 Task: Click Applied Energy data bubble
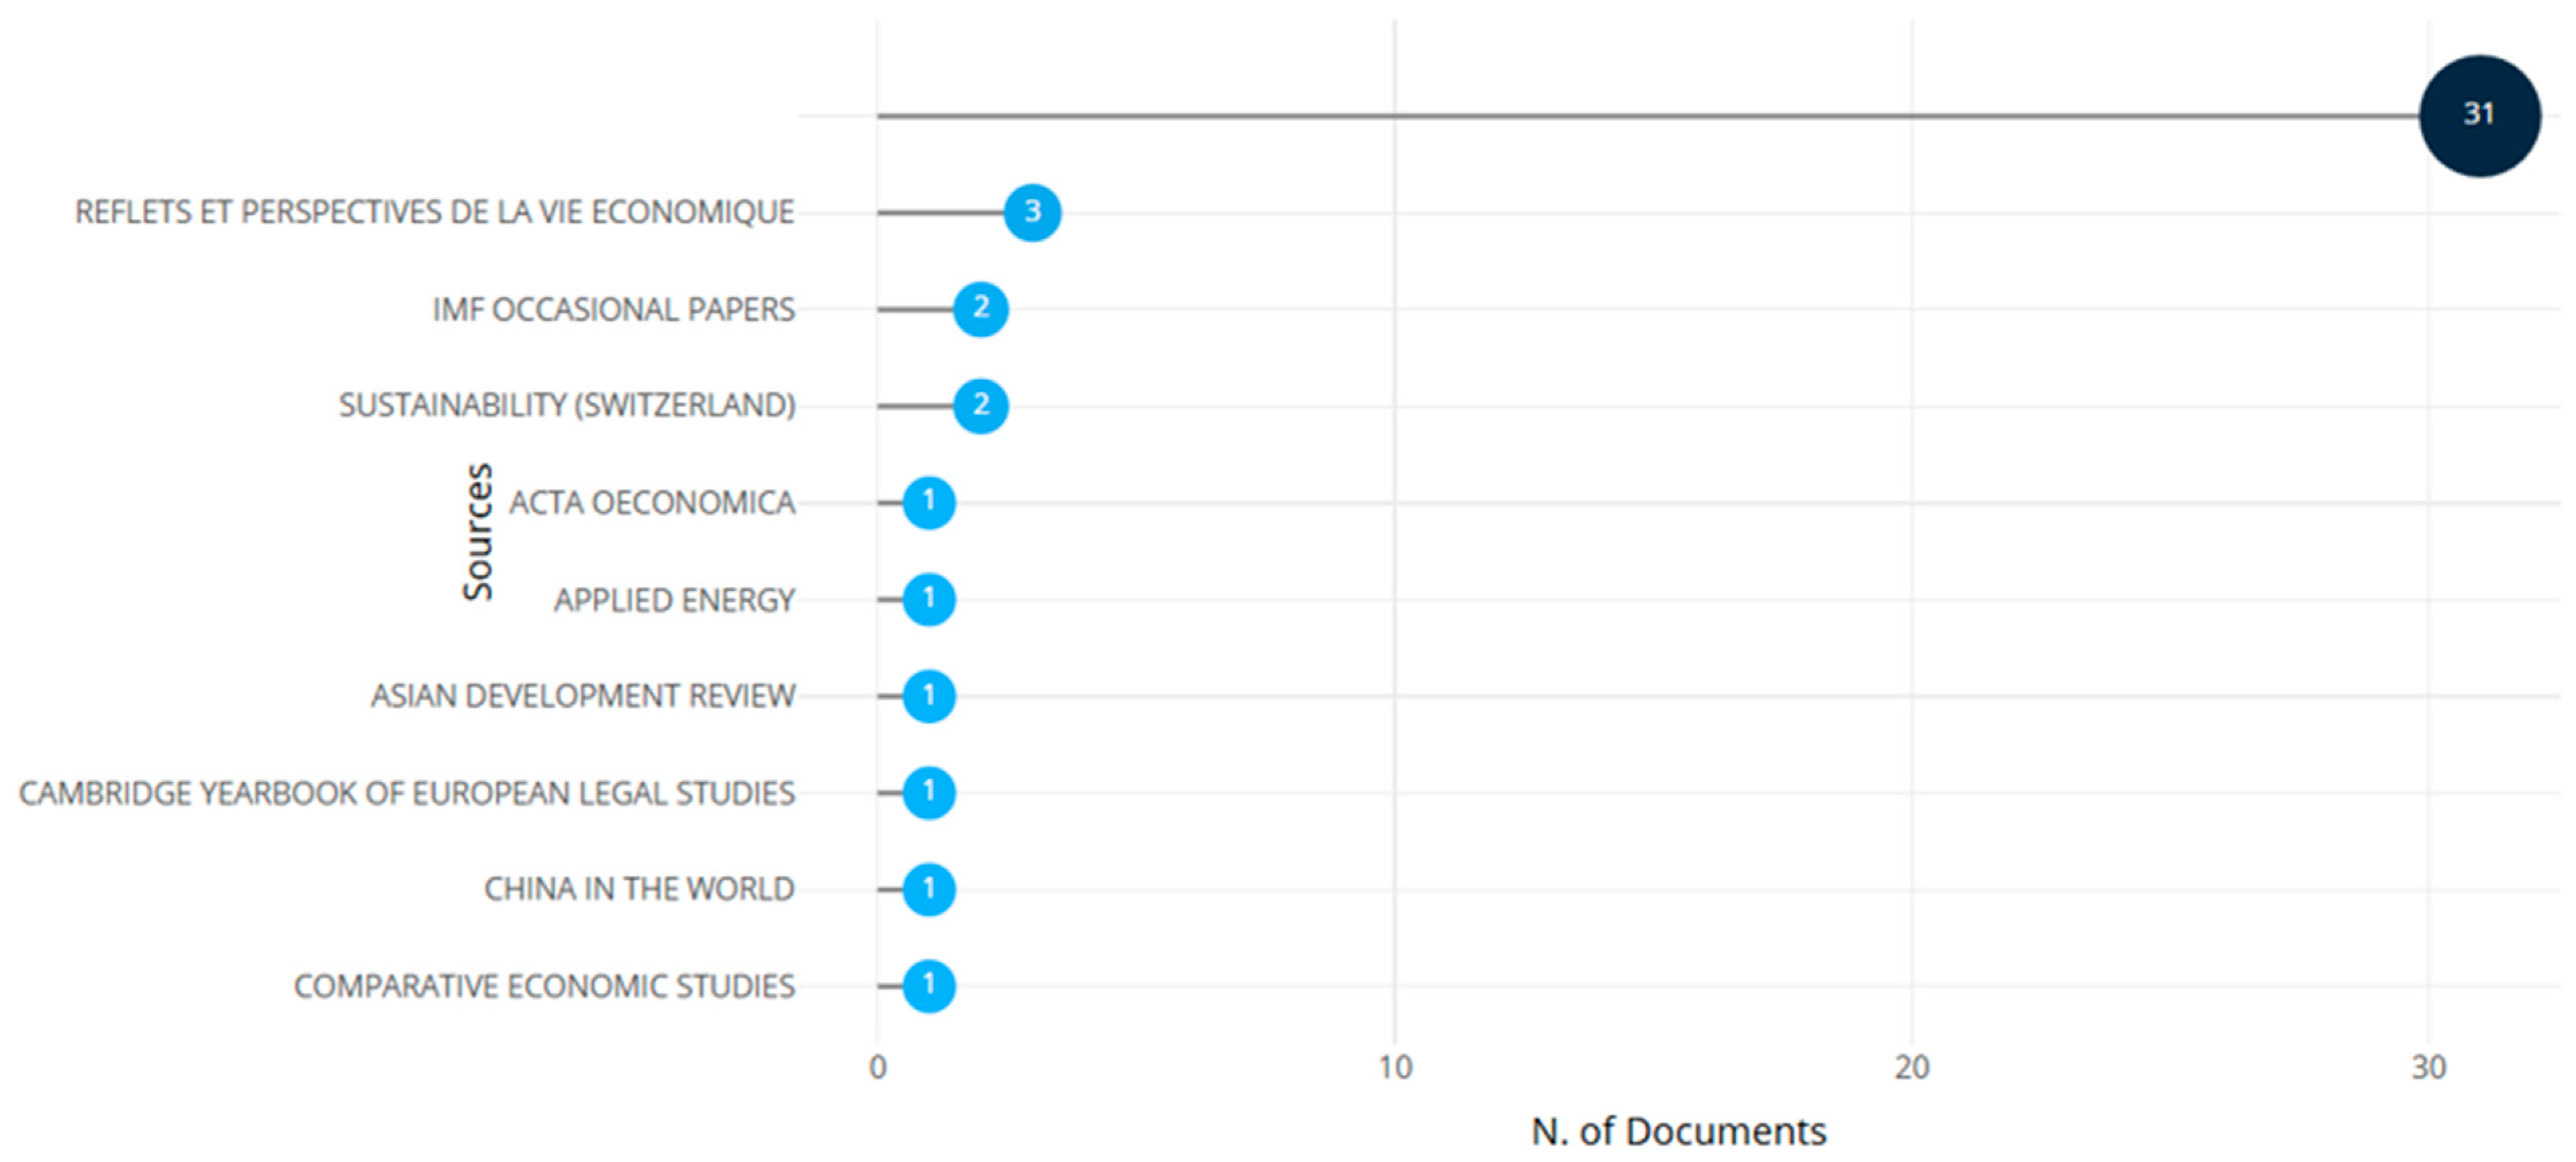(928, 598)
